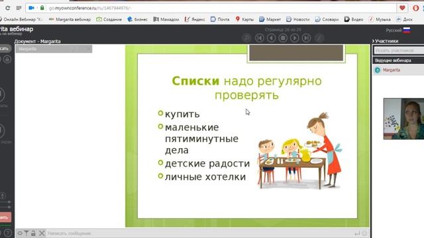The image size is (424, 238).
Task: Select participant Margarita in list
Action: (x=398, y=70)
